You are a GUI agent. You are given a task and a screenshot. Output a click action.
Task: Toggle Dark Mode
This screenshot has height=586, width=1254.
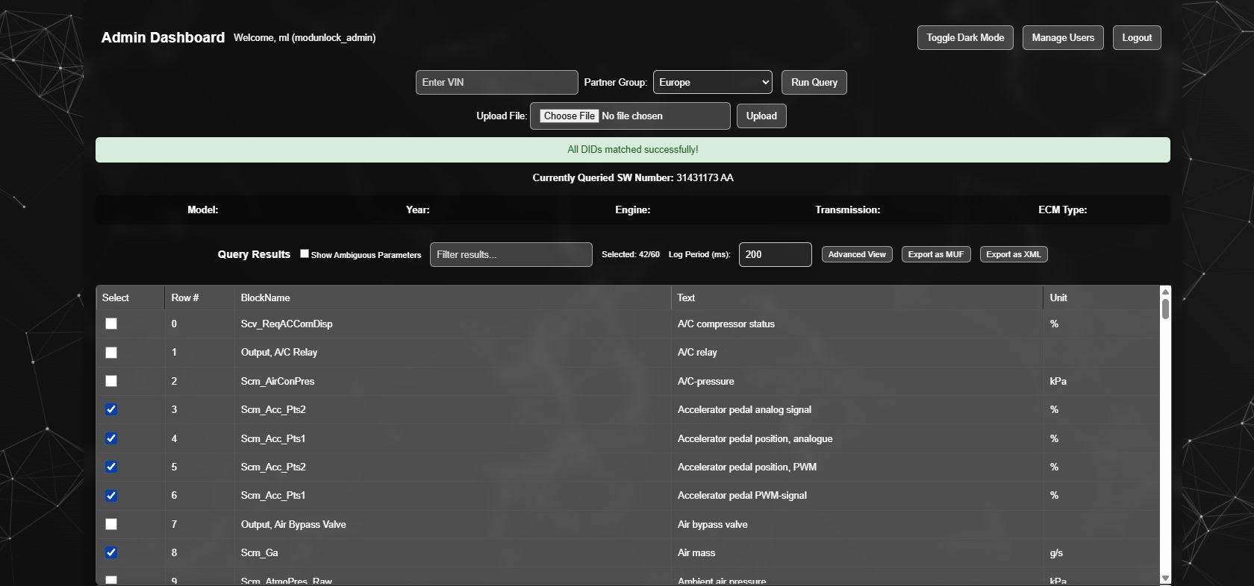coord(964,37)
